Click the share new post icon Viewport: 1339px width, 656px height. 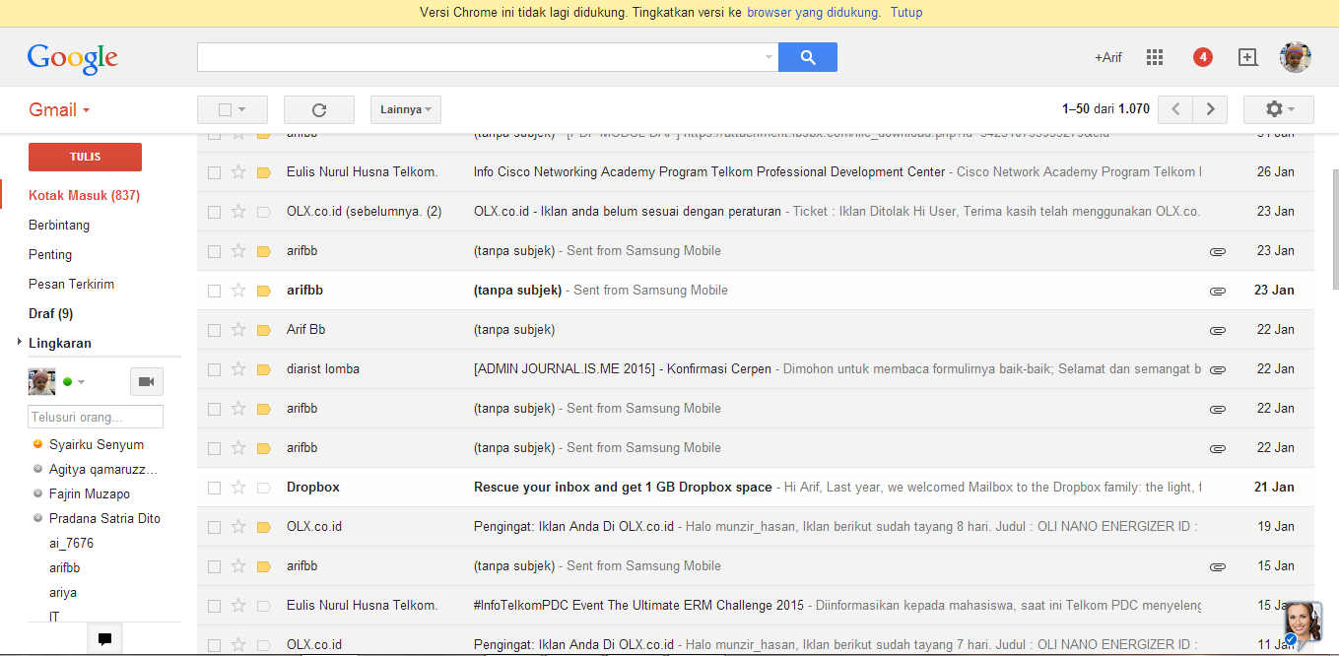1247,57
